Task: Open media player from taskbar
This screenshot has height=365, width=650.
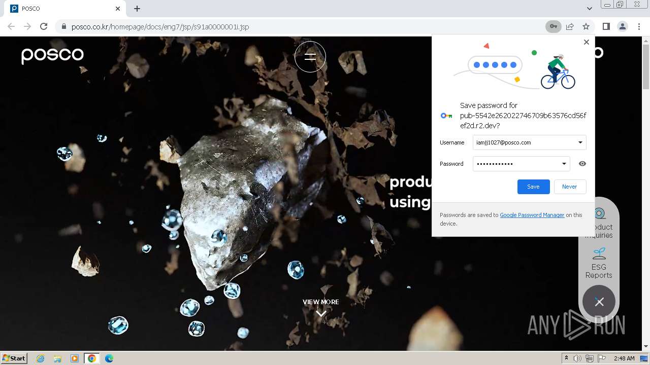Action: (x=75, y=358)
